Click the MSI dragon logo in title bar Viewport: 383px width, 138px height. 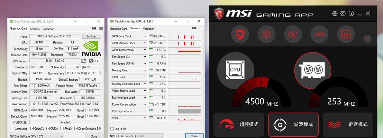pyautogui.click(x=219, y=14)
